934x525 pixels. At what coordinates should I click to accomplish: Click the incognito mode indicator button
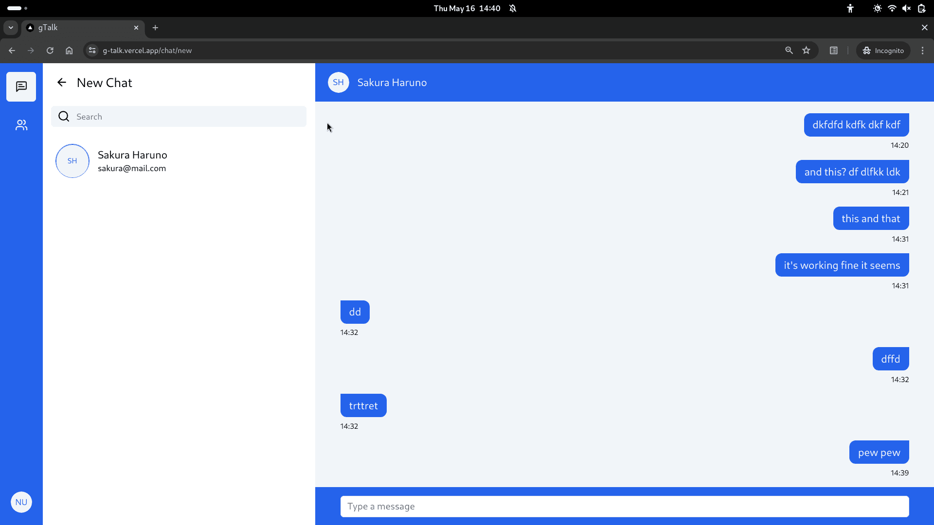(x=885, y=51)
